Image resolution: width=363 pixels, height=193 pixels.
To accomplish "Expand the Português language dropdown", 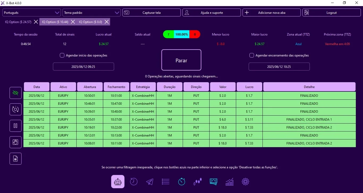I will coord(32,12).
